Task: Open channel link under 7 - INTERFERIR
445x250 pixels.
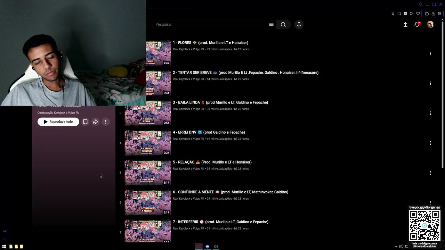Action: point(188,228)
